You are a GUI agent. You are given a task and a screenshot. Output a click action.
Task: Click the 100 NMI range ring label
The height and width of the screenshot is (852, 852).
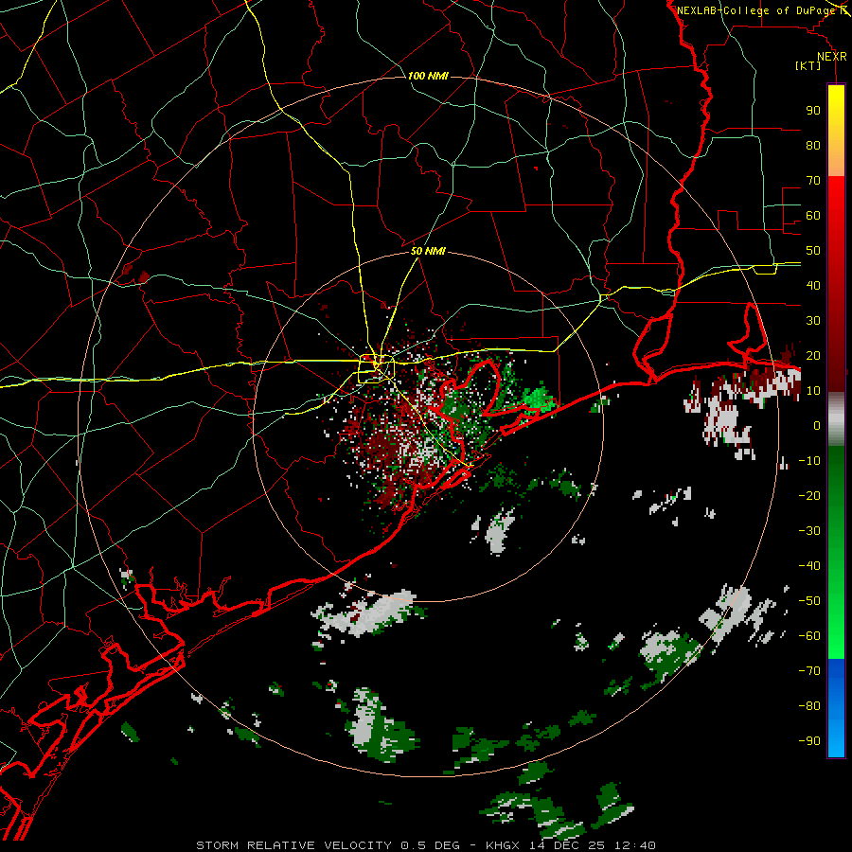pyautogui.click(x=428, y=76)
